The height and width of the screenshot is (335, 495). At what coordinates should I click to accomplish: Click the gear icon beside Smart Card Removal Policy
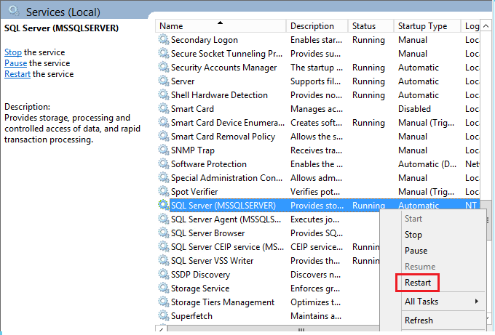[164, 137]
